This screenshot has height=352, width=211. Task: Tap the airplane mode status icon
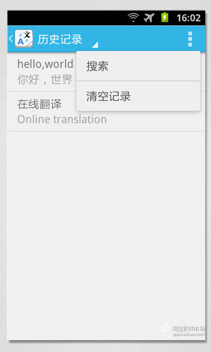click(149, 18)
